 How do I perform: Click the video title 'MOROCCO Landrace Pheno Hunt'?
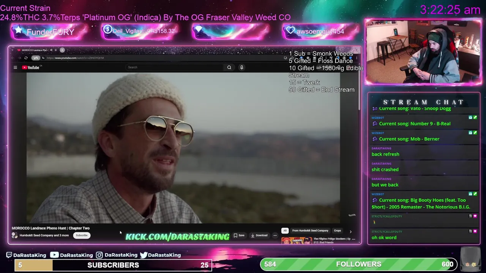[50, 228]
